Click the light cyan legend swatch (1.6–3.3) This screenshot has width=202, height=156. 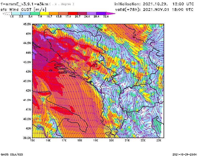16,13
